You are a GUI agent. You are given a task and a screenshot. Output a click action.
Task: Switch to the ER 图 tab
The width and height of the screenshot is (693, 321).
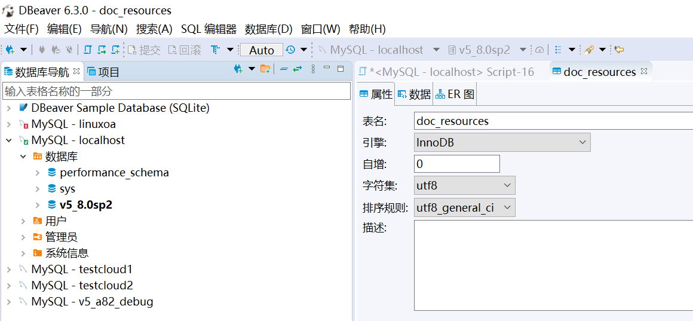455,94
